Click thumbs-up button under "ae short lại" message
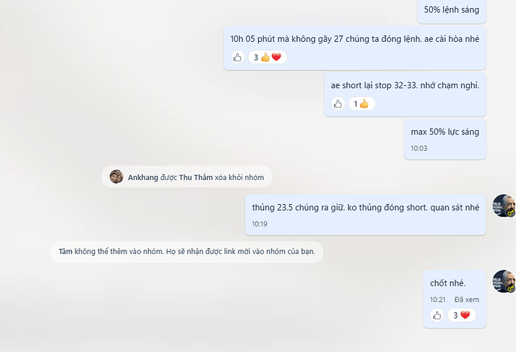 coord(337,104)
